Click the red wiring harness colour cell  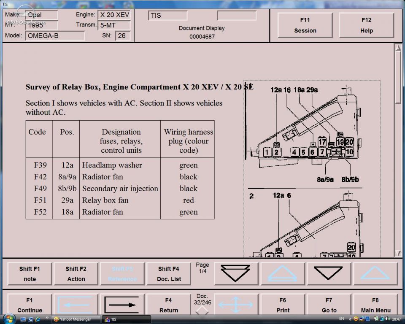pos(189,200)
